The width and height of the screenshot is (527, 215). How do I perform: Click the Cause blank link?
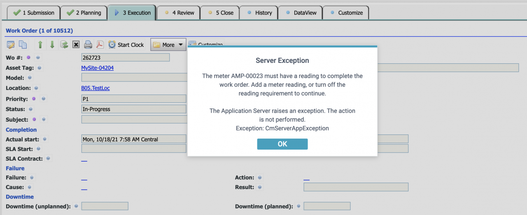84,187
